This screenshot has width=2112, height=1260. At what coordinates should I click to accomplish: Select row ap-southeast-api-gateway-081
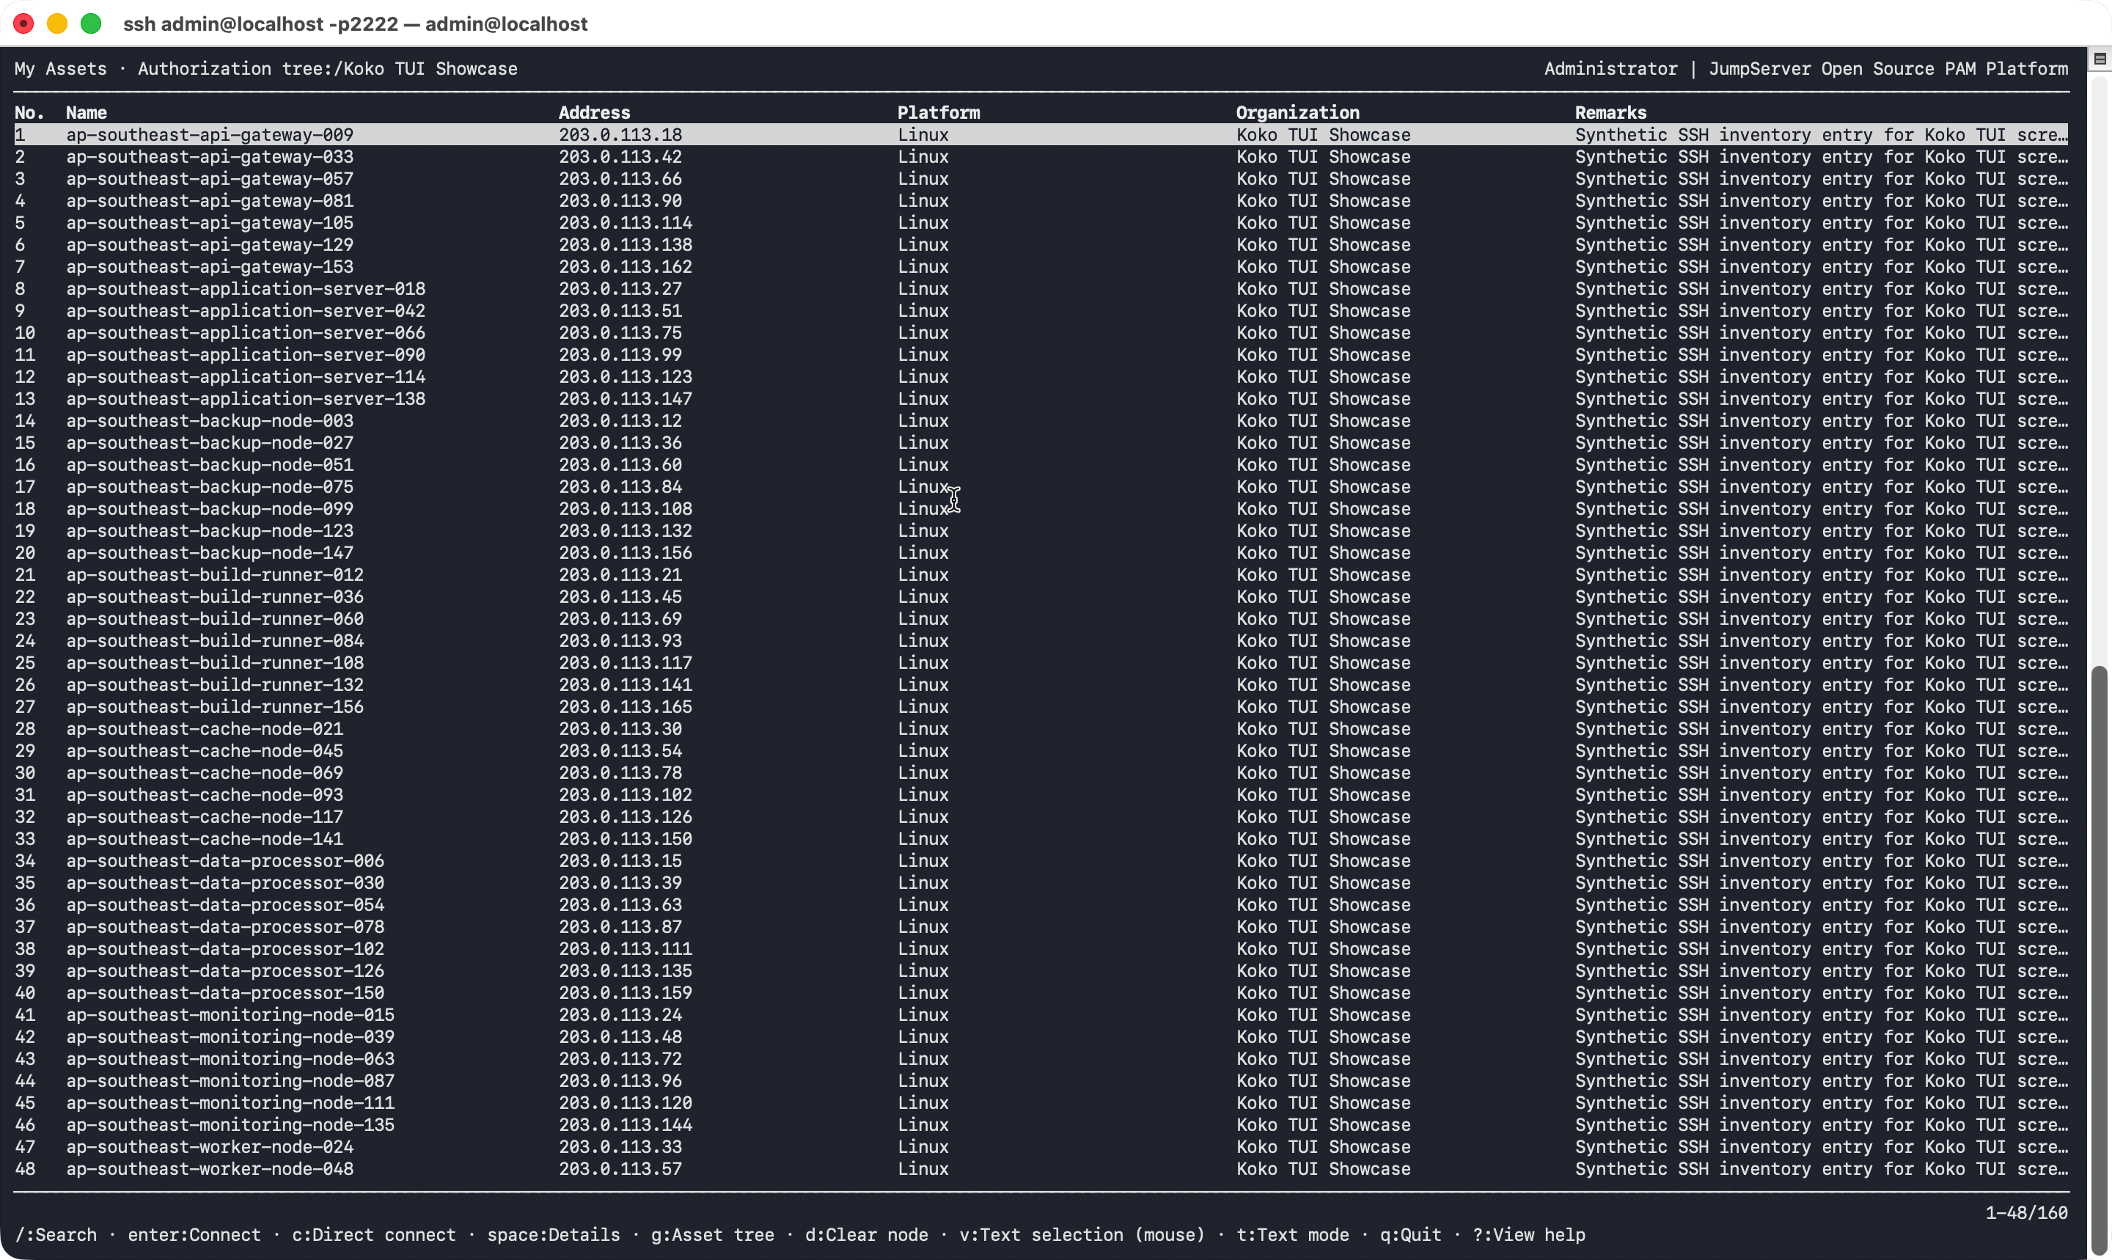pyautogui.click(x=1041, y=200)
